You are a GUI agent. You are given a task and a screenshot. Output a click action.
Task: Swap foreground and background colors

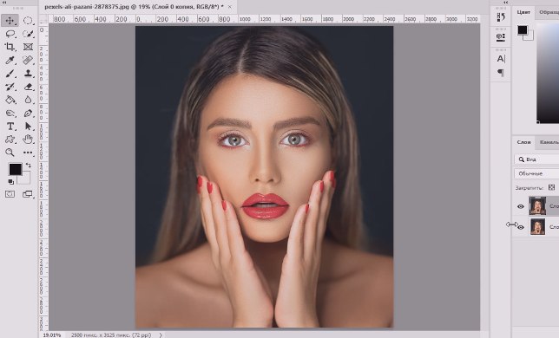pos(28,166)
